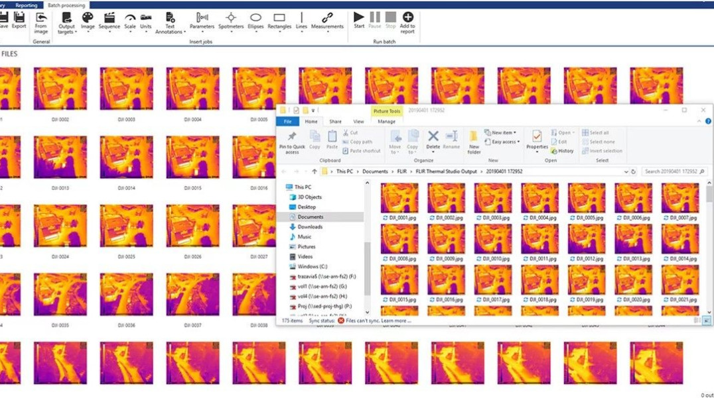Insert a Spotmeters job
The height and width of the screenshot is (398, 714).
click(x=231, y=18)
